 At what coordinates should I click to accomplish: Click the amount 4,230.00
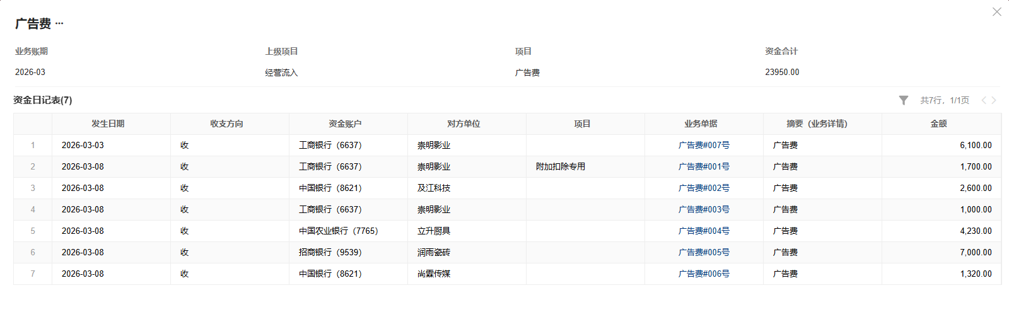[x=976, y=231]
